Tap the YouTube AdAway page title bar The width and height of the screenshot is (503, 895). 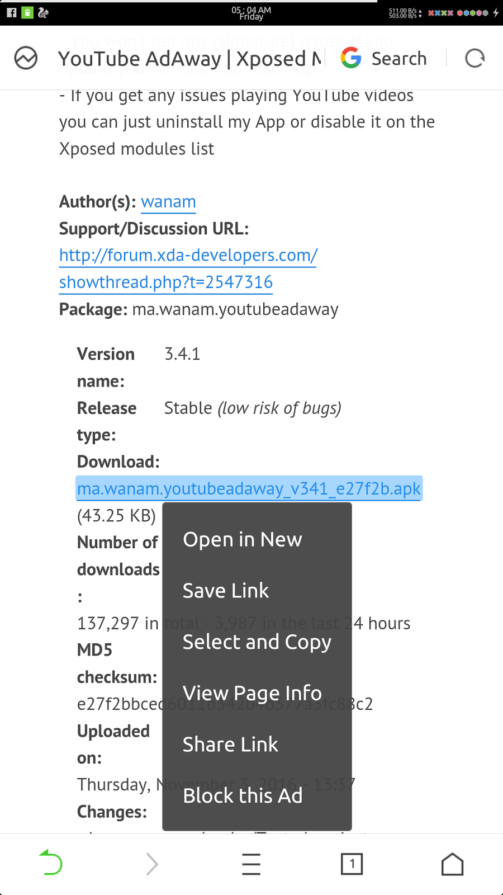pyautogui.click(x=190, y=58)
